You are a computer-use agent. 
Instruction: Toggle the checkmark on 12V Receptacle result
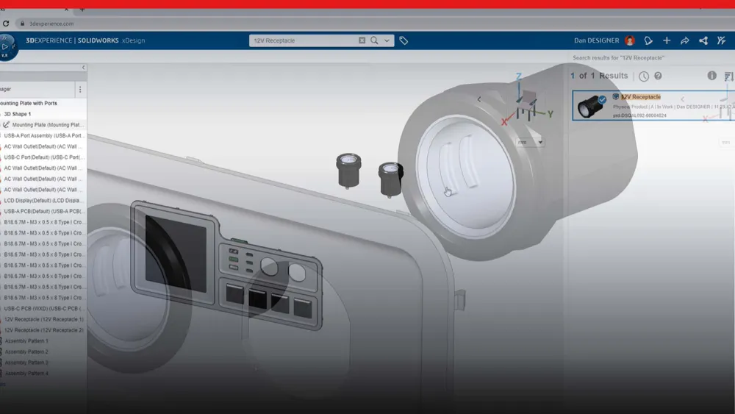[x=602, y=99]
